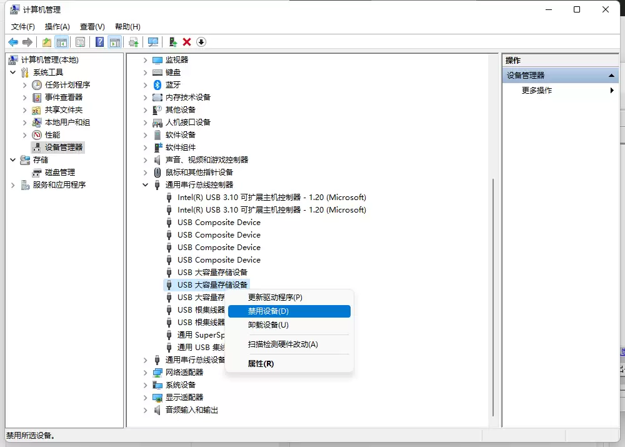Toggle the show/hide action pane toolbar button
Viewport: 625px width, 447px height.
coord(114,42)
